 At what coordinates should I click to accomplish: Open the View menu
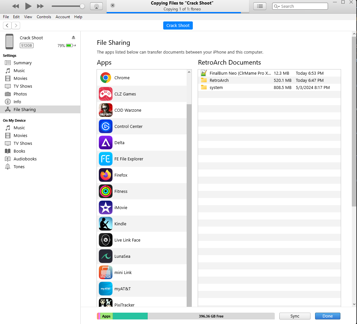point(28,17)
